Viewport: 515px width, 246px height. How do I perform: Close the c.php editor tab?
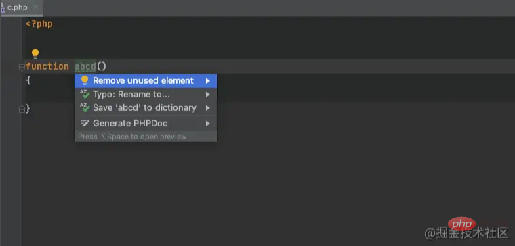[35, 8]
